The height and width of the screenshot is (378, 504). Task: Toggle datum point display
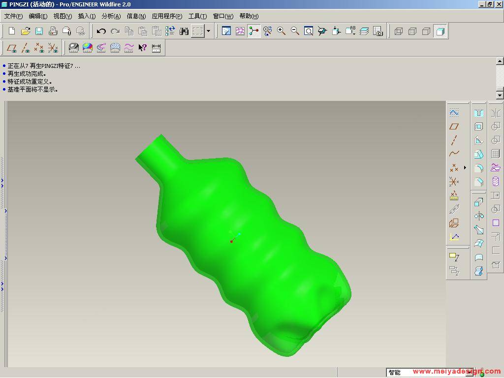click(39, 48)
